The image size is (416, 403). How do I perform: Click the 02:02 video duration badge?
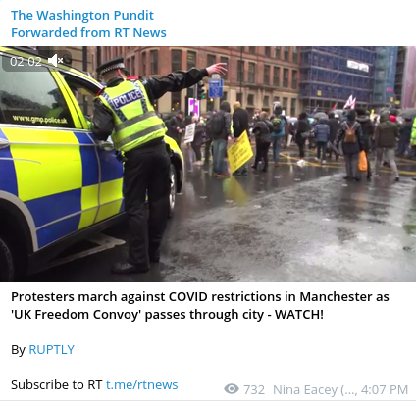(x=26, y=61)
